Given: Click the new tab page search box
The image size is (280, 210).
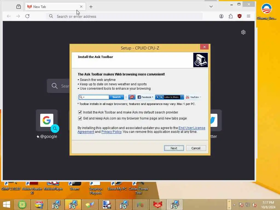Looking at the screenshot, I should (58, 86).
